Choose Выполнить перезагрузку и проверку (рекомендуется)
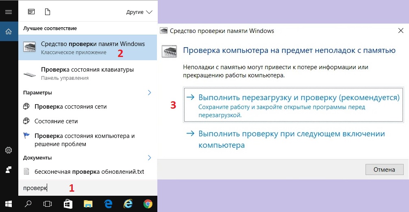This screenshot has width=409, height=212. [294, 105]
